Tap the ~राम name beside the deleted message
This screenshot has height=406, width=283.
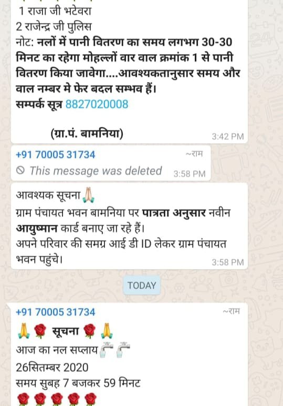(194, 154)
